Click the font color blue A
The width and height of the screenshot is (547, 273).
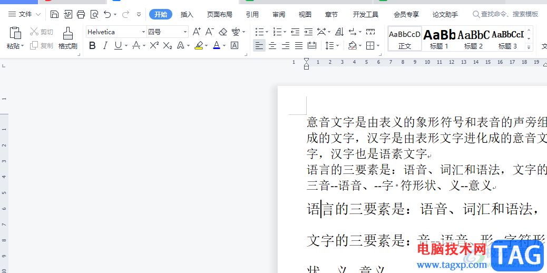[217, 45]
